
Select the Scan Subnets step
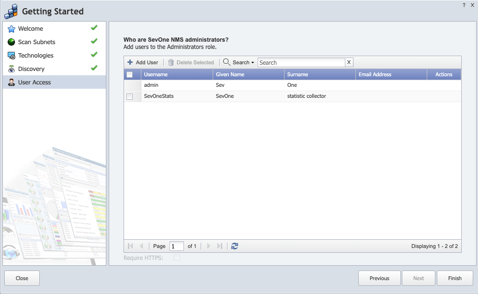(x=55, y=42)
